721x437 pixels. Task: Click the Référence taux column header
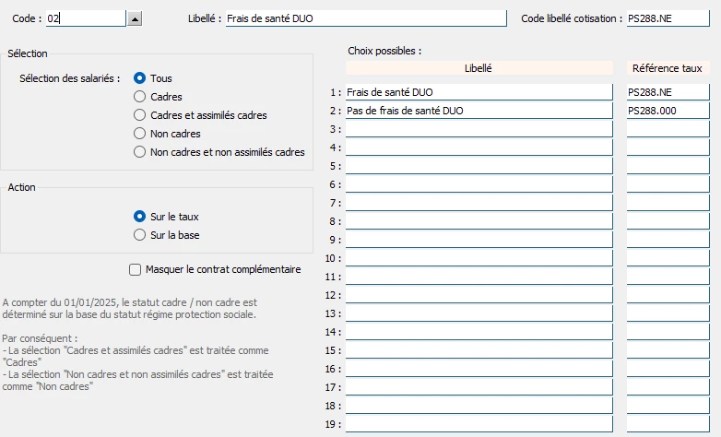(x=668, y=68)
